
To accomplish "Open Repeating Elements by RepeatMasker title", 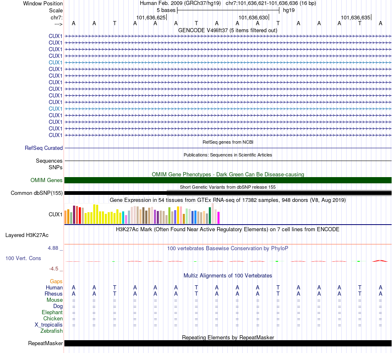I will tap(228, 337).
